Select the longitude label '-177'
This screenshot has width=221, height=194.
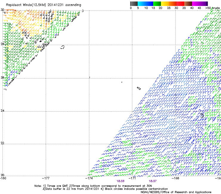(46, 178)
